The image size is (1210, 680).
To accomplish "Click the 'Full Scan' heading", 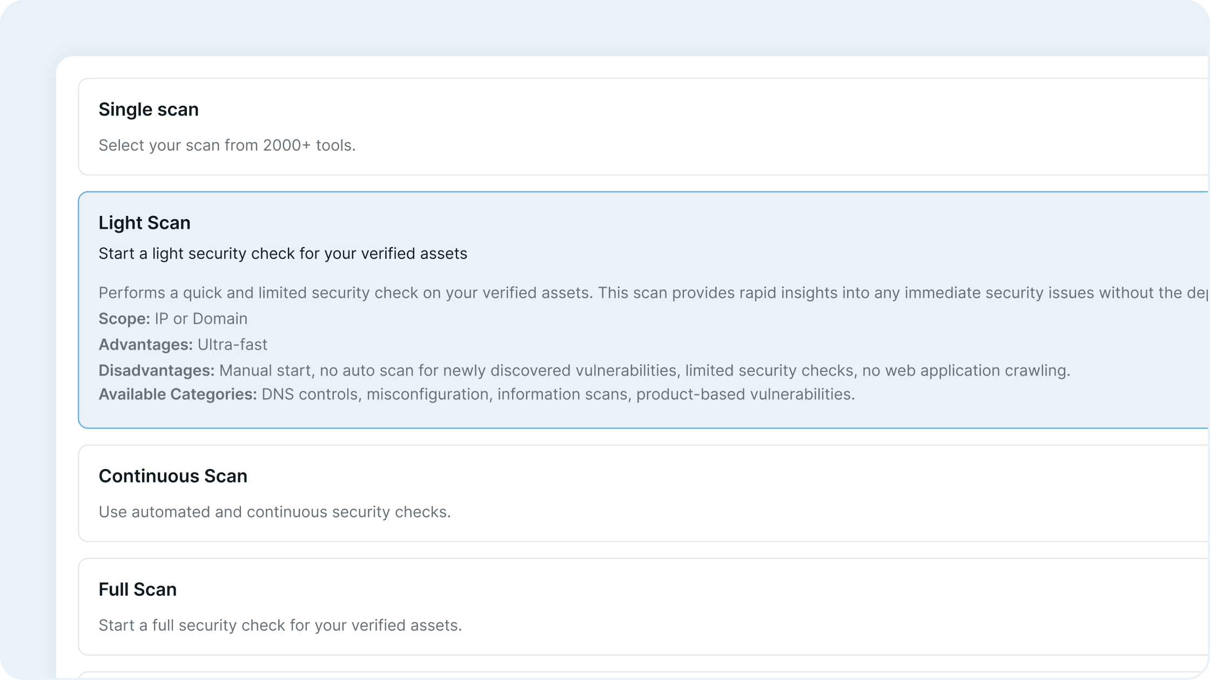I will click(x=137, y=589).
